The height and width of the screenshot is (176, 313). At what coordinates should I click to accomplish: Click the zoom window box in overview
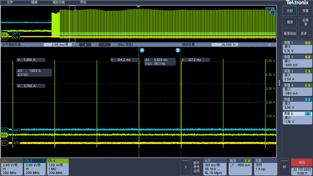[x=72, y=24]
